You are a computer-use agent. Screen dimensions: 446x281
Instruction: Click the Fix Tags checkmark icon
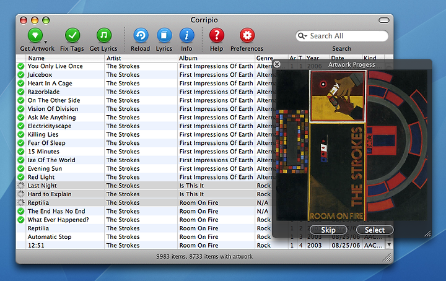[72, 35]
